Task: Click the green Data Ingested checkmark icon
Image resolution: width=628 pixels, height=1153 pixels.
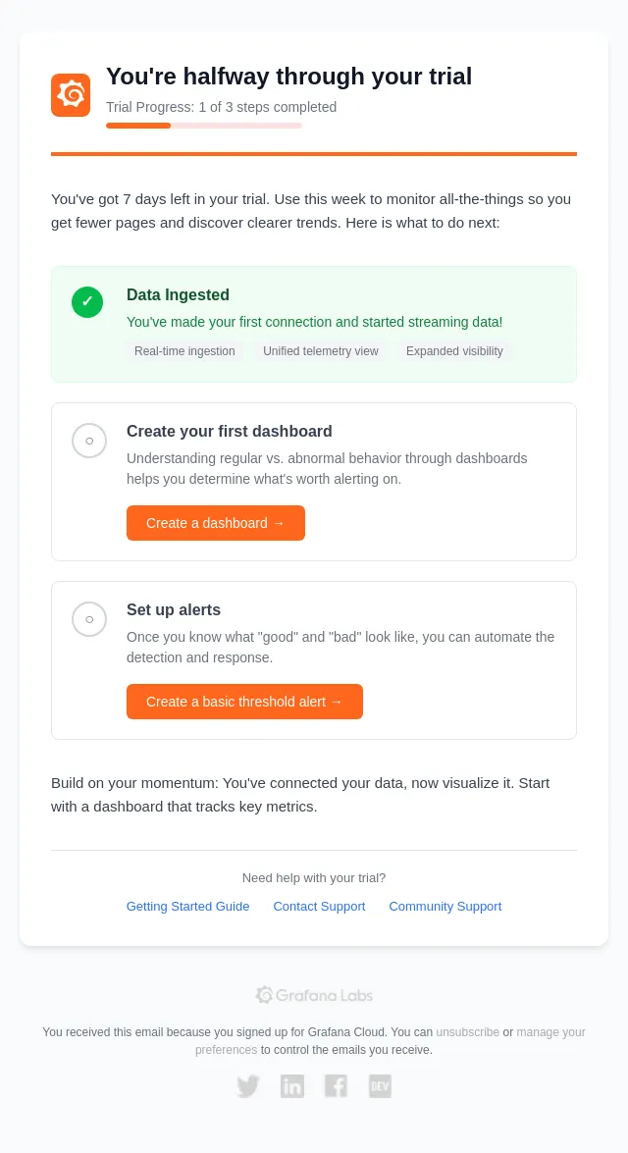Action: click(87, 301)
